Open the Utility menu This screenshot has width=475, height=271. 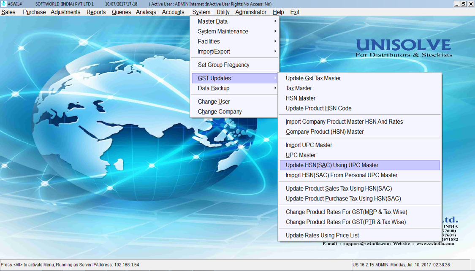(x=223, y=12)
